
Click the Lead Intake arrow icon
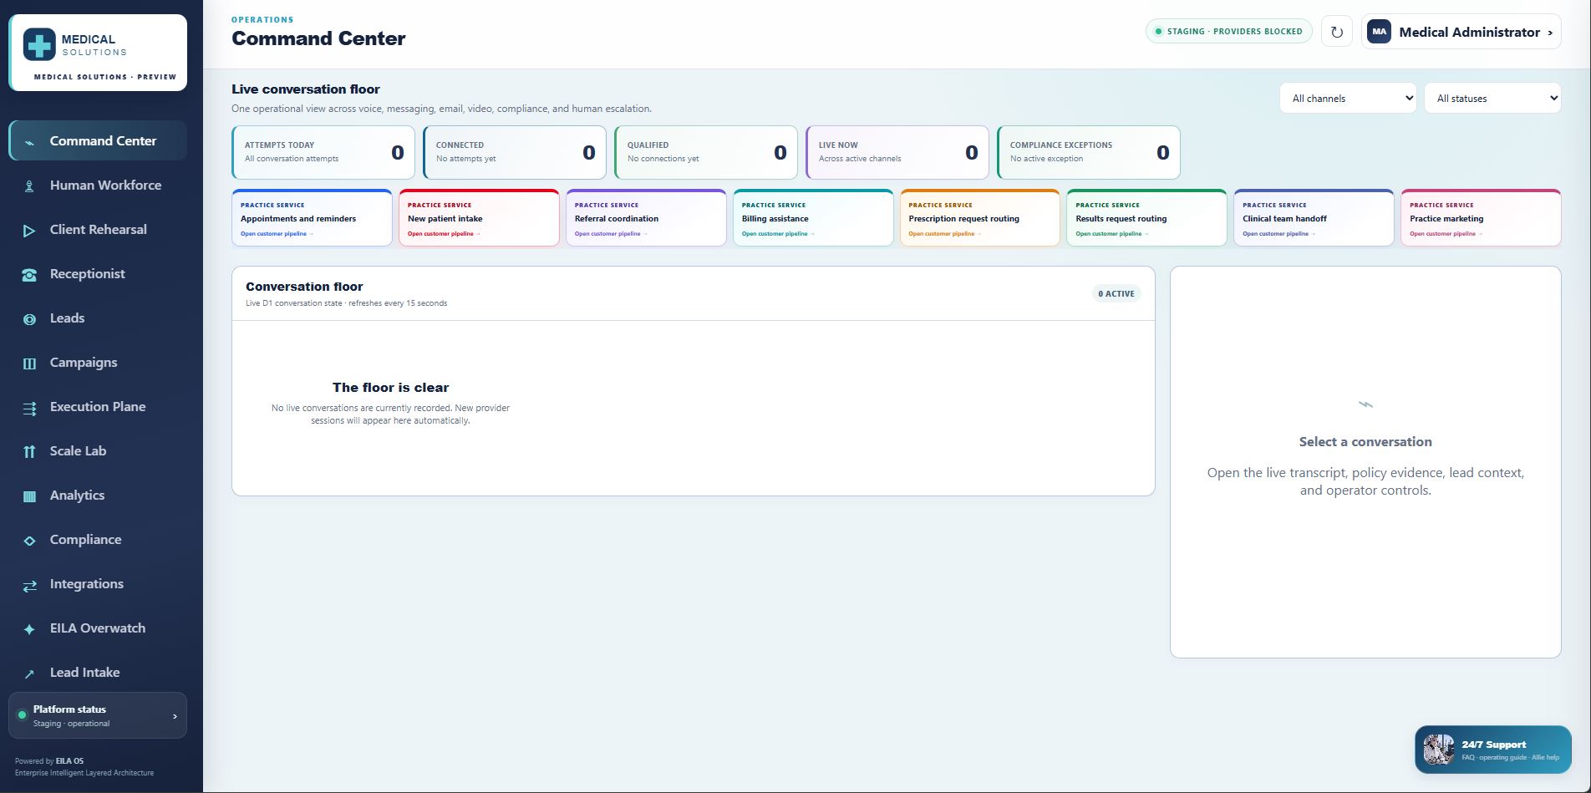(x=29, y=674)
